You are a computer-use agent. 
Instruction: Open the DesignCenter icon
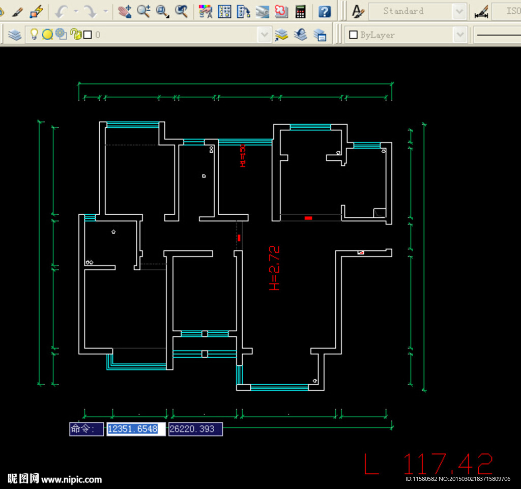pyautogui.click(x=224, y=12)
